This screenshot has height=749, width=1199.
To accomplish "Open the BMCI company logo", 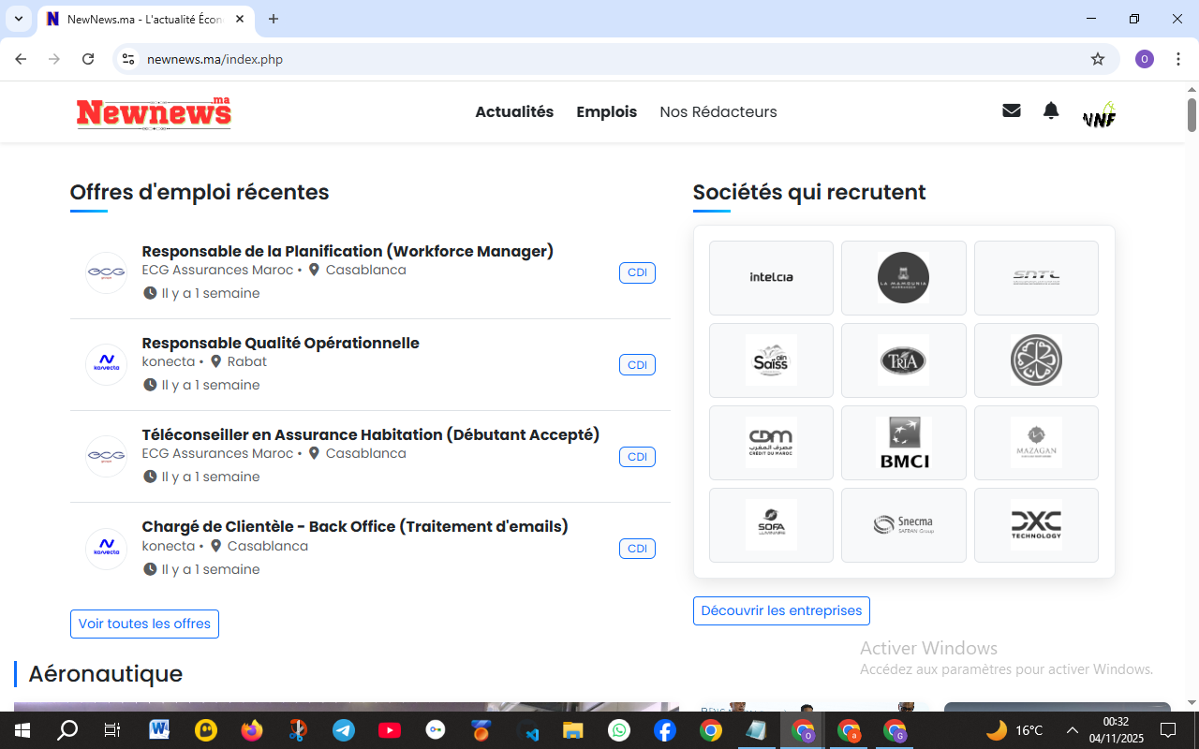I will [903, 443].
